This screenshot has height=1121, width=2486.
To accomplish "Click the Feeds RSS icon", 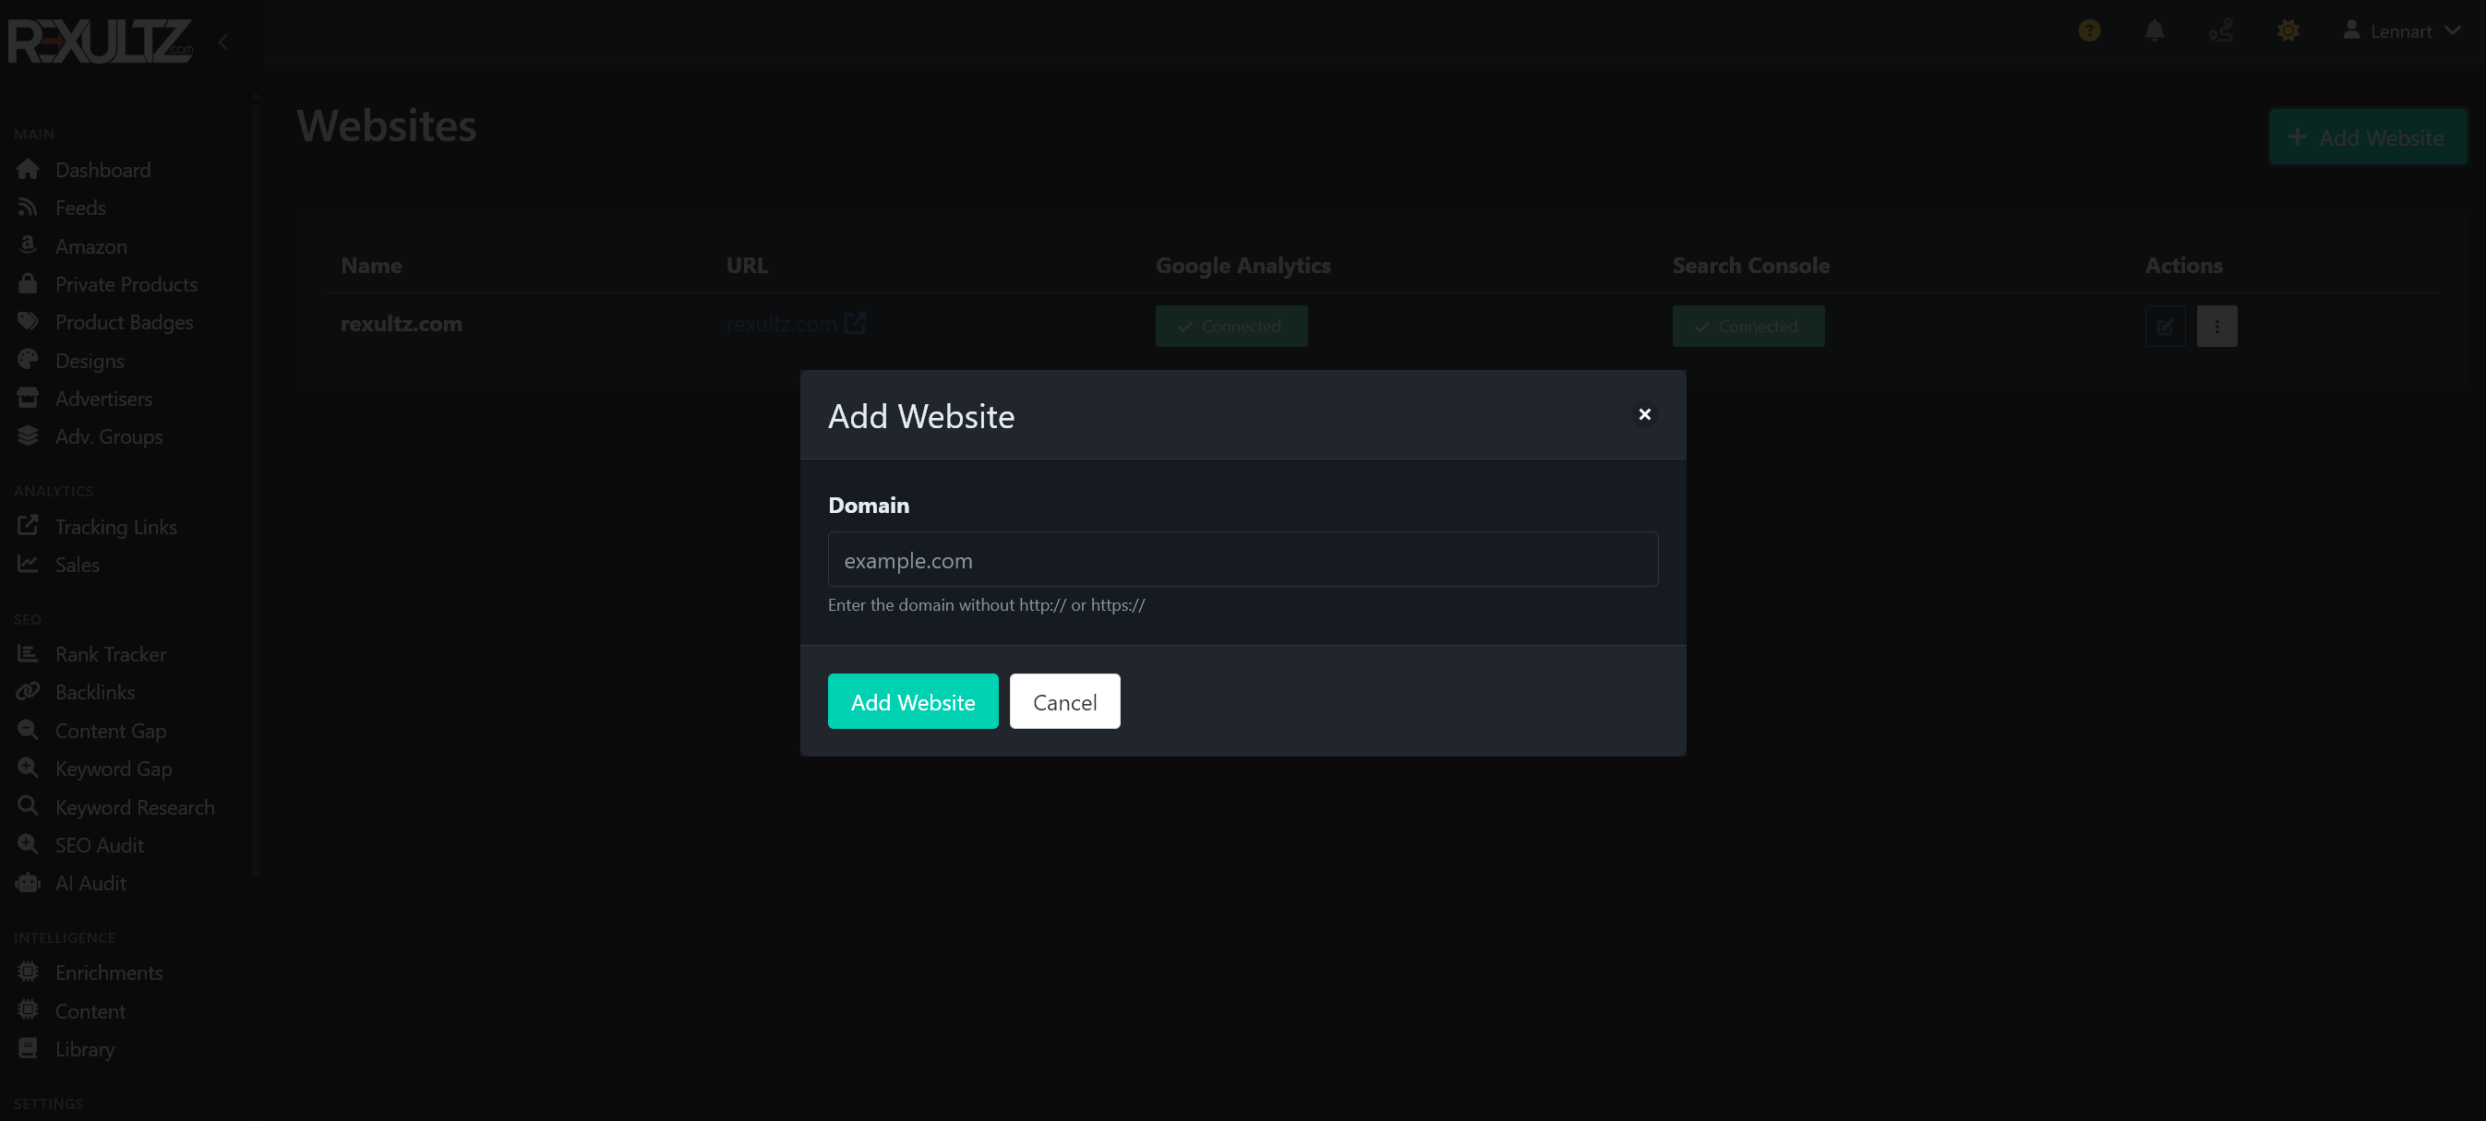I will click(28, 208).
